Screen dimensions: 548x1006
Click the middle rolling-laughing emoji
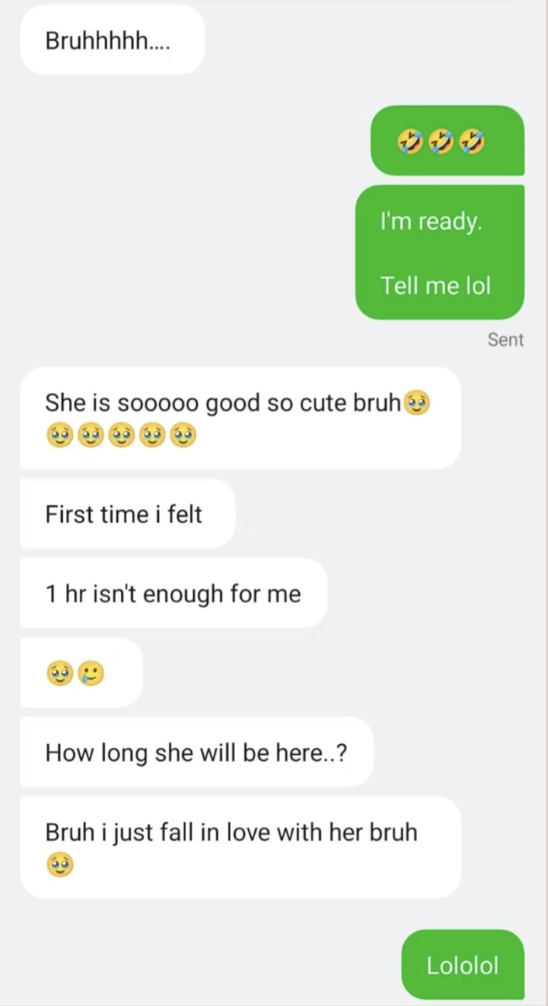pyautogui.click(x=440, y=141)
